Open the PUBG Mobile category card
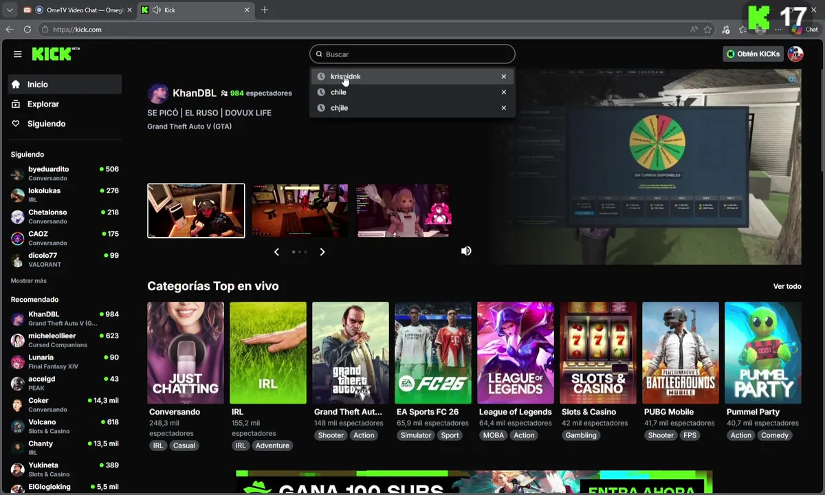Viewport: 825px width, 495px height. pos(681,353)
